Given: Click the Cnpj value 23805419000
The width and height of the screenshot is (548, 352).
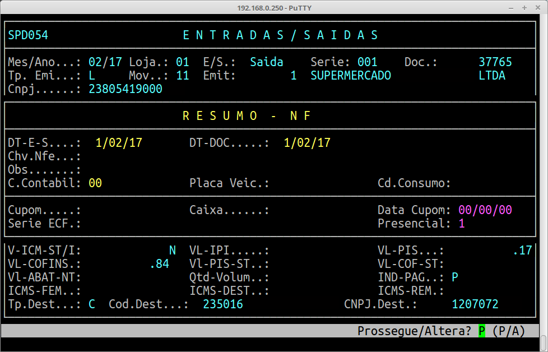Looking at the screenshot, I should pyautogui.click(x=126, y=89).
